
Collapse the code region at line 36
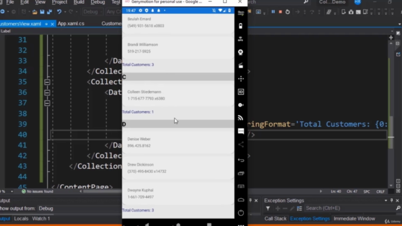[47, 92]
